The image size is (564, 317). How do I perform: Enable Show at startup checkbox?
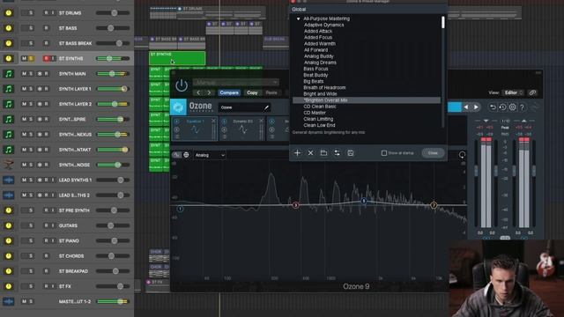[x=384, y=153]
